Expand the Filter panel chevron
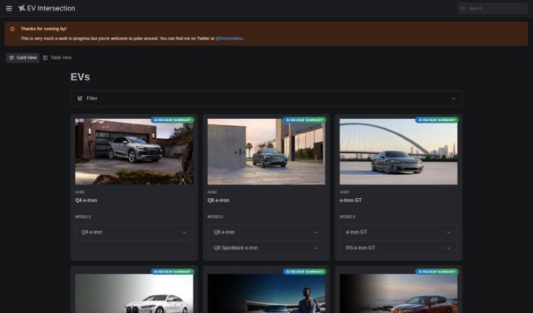 [453, 98]
